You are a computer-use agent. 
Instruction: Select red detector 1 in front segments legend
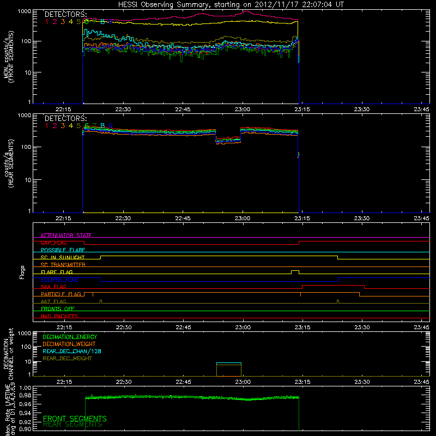(47, 22)
